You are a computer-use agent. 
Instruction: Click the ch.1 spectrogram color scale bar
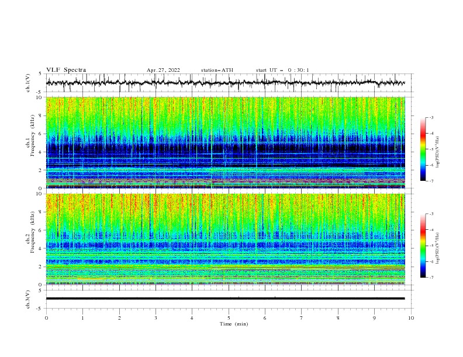tap(423, 149)
